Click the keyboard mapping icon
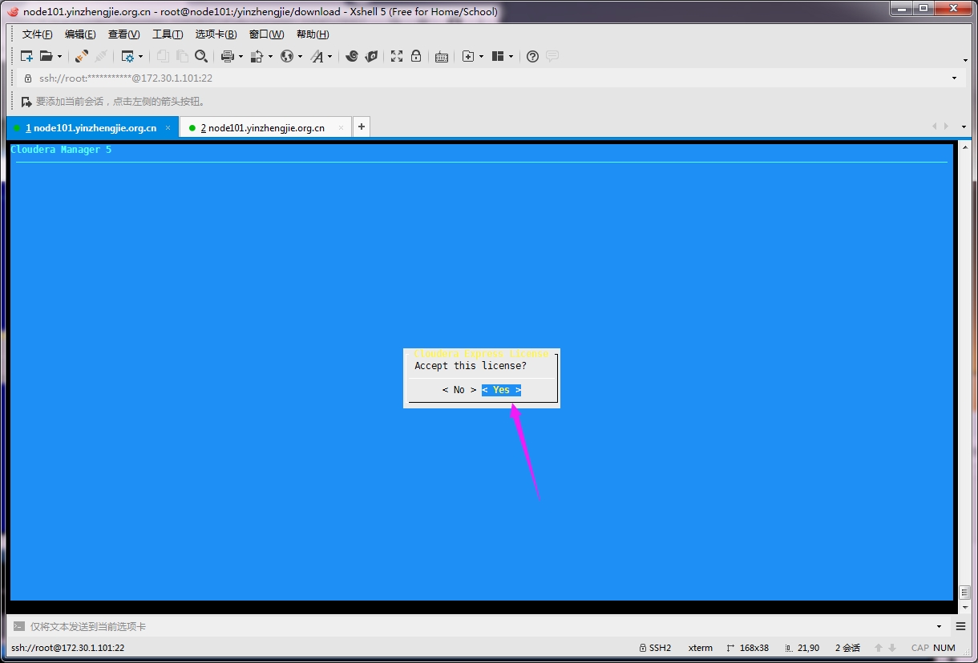This screenshot has width=978, height=663. [x=442, y=57]
